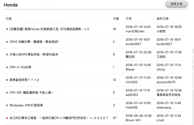Click reply count 12

click(114, 80)
